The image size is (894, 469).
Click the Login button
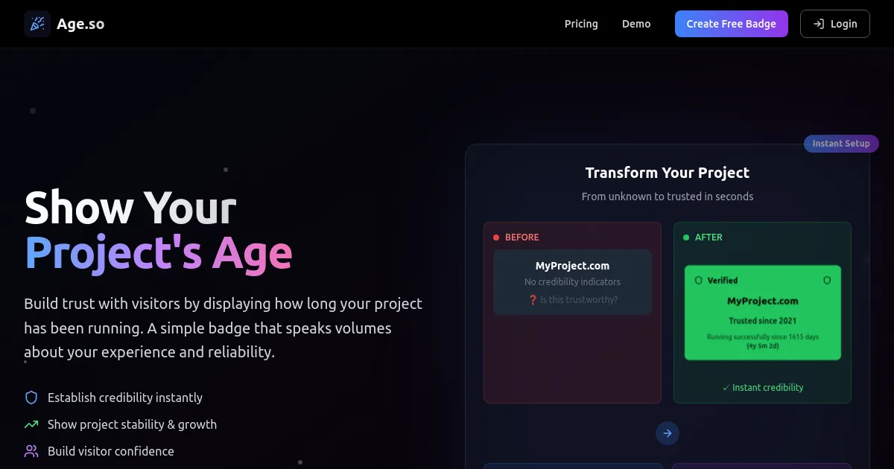coord(834,24)
